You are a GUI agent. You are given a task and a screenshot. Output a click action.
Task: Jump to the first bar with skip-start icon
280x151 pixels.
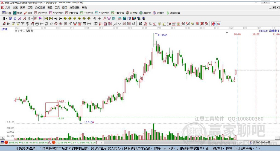[46, 19]
